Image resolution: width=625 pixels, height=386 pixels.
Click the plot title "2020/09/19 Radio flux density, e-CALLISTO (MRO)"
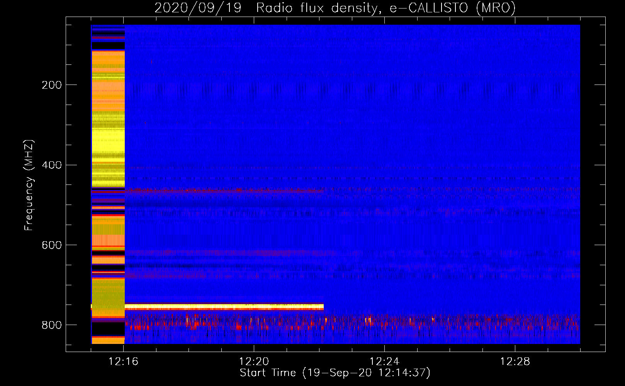point(335,8)
